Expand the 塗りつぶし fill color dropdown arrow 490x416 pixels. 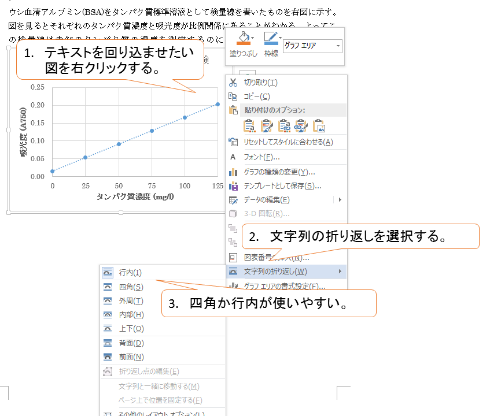tap(253, 39)
